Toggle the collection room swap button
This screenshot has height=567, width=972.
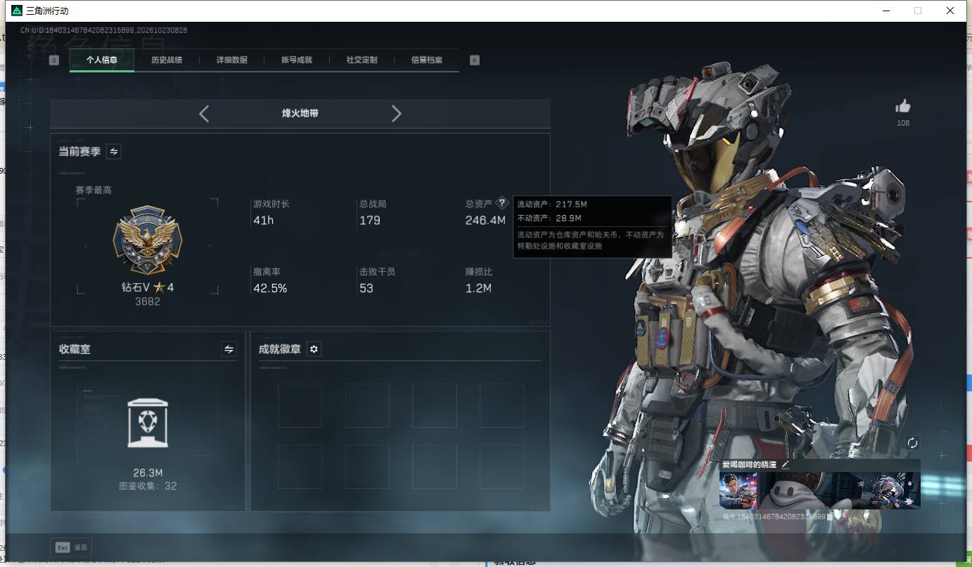point(229,348)
